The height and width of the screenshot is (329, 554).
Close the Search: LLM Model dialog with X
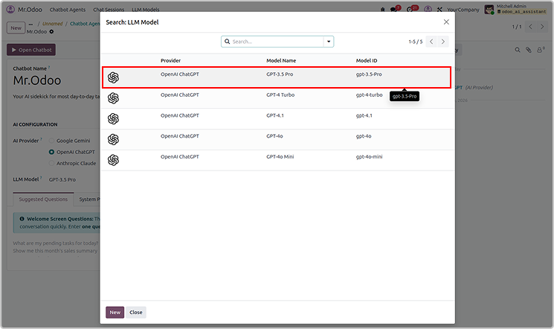446,22
